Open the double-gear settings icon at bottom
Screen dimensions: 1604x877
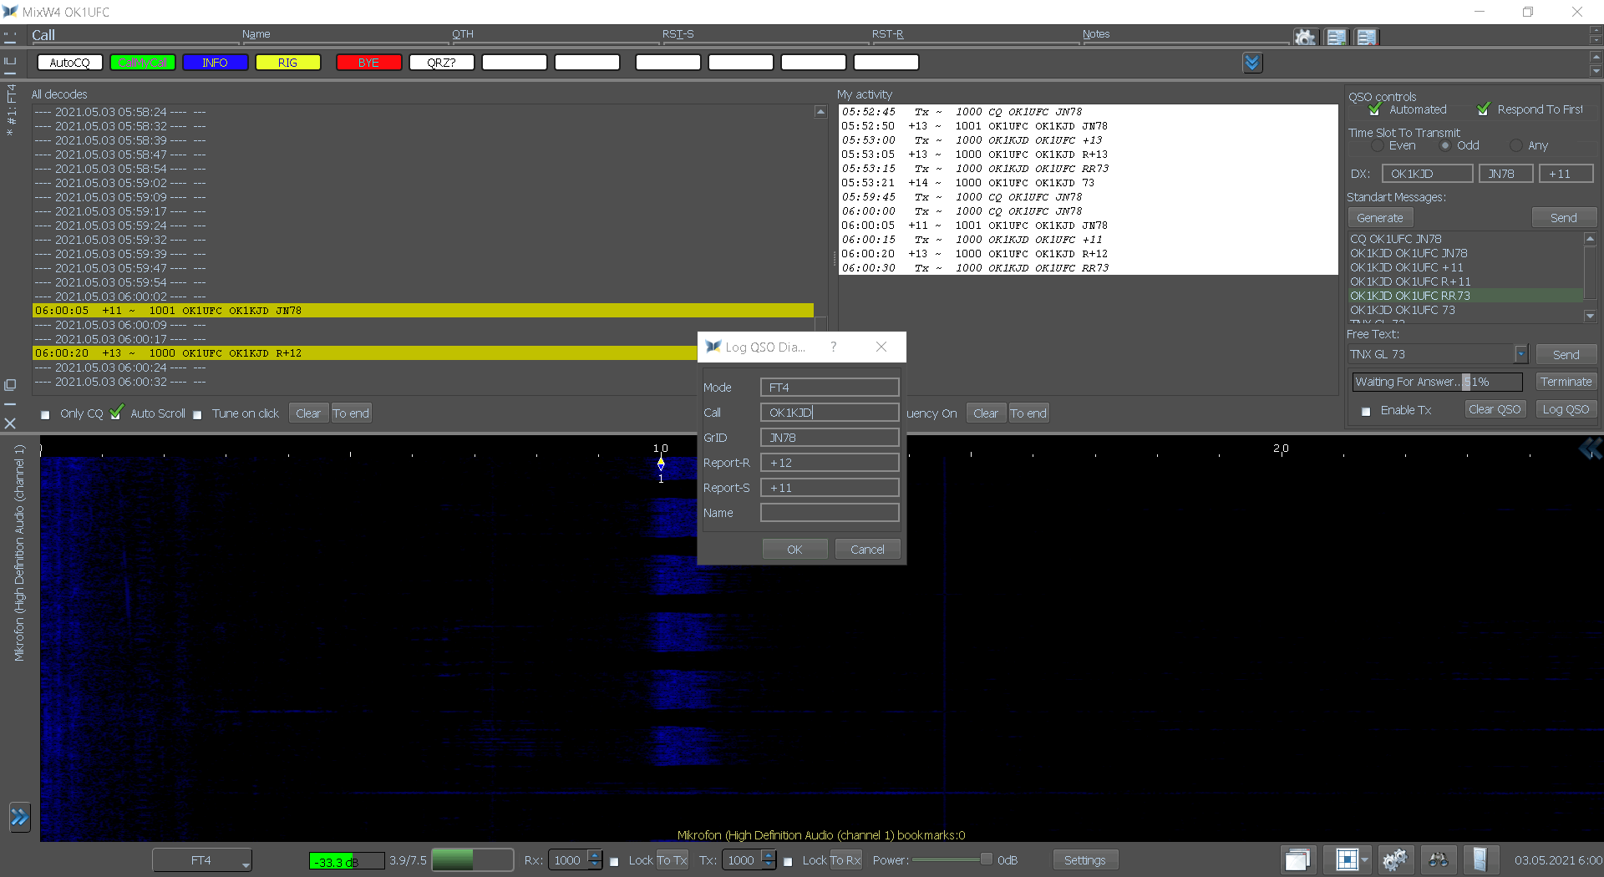(1394, 859)
